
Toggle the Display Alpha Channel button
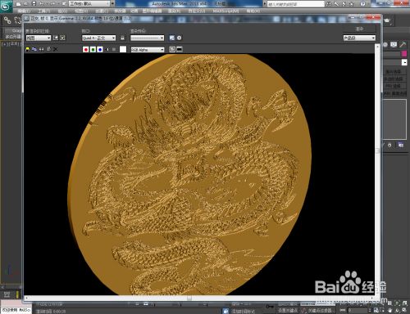(x=107, y=49)
